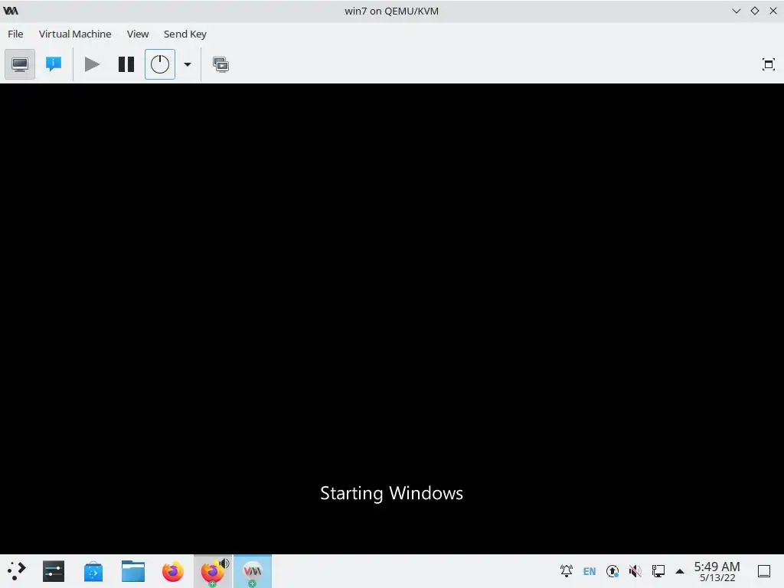Open software updates tray icon
Image resolution: width=784 pixels, height=588 pixels.
pyautogui.click(x=612, y=571)
